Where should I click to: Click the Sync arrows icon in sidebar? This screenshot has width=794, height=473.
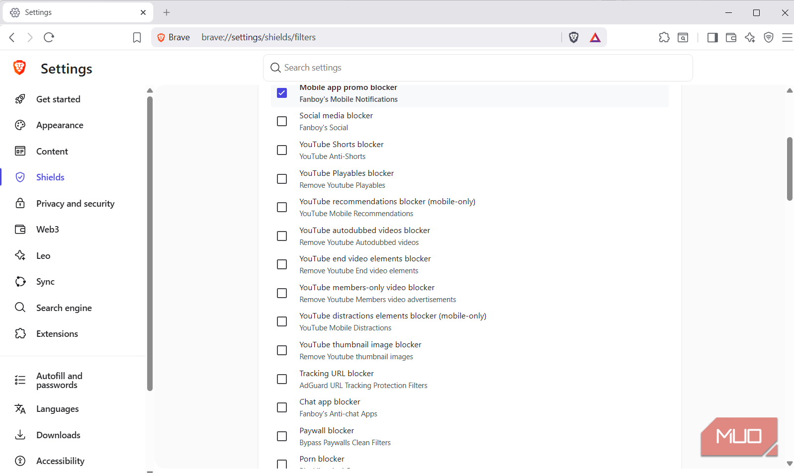(x=20, y=281)
